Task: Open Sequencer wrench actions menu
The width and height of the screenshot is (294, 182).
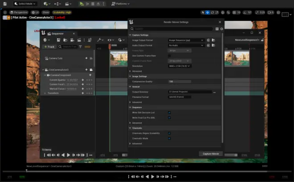Action: pos(100,40)
